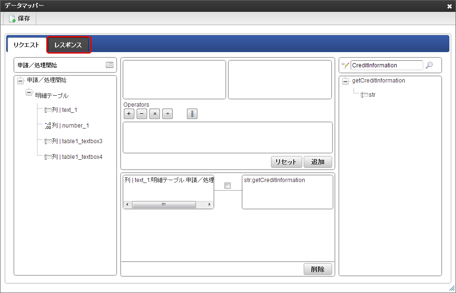Click the form icon beside 申請/処理開始 header

[x=109, y=65]
